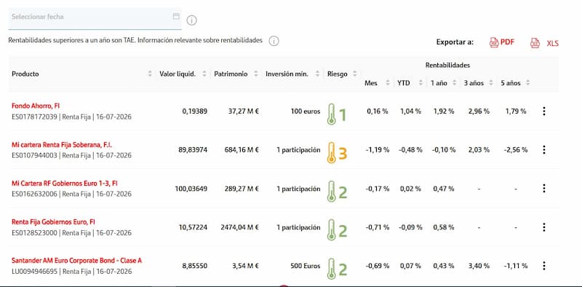Sort by 5 años return arrows
The image size is (582, 287).
(527, 83)
